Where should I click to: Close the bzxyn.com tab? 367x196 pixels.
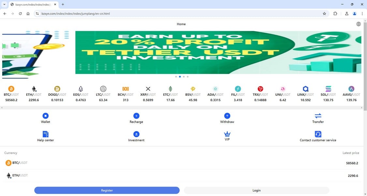coord(55,5)
